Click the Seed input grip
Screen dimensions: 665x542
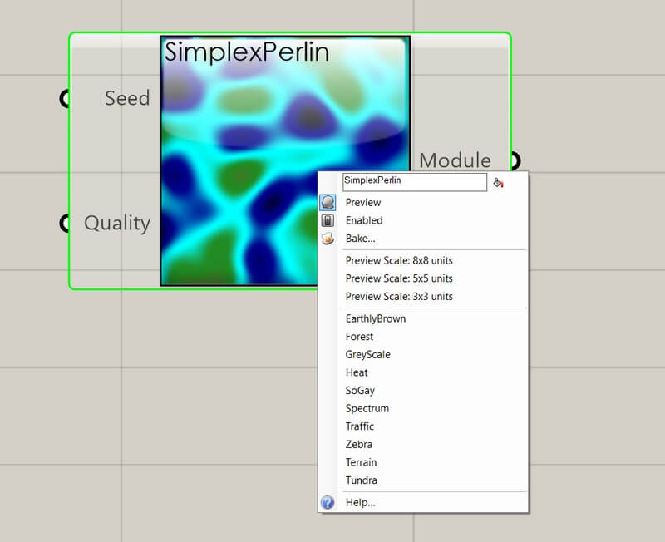coord(66,99)
